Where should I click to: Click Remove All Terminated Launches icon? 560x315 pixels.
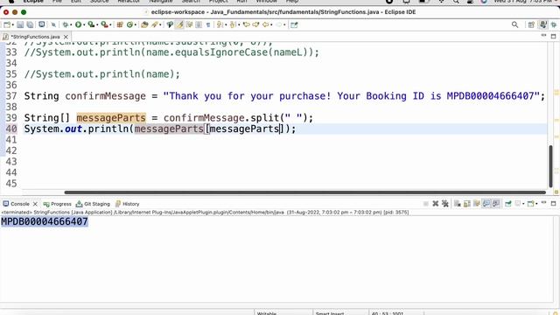coord(445,204)
